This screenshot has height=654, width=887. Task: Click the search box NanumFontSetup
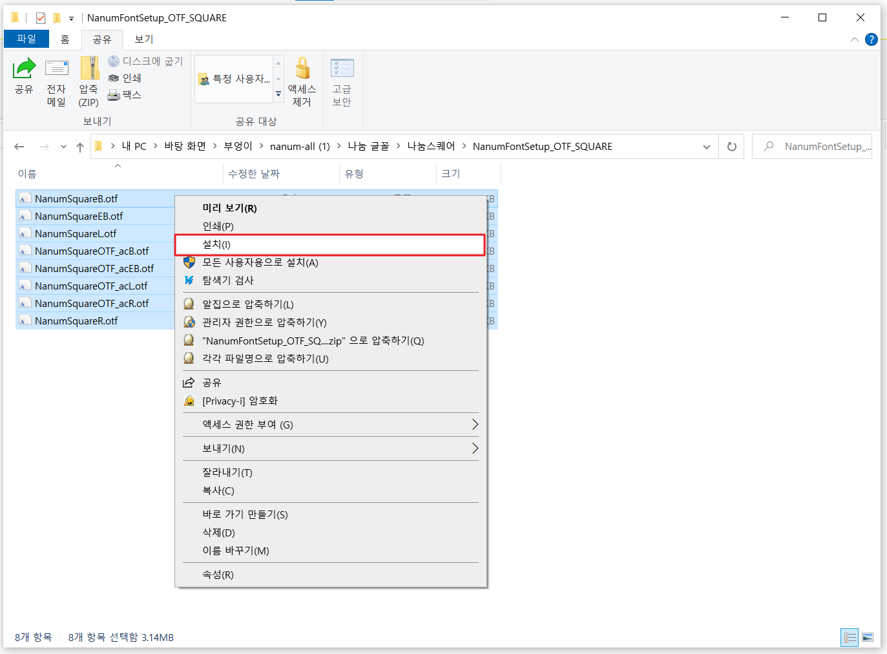(812, 147)
